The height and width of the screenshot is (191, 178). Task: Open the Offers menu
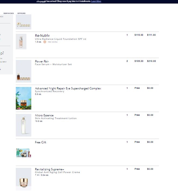[22, 13]
